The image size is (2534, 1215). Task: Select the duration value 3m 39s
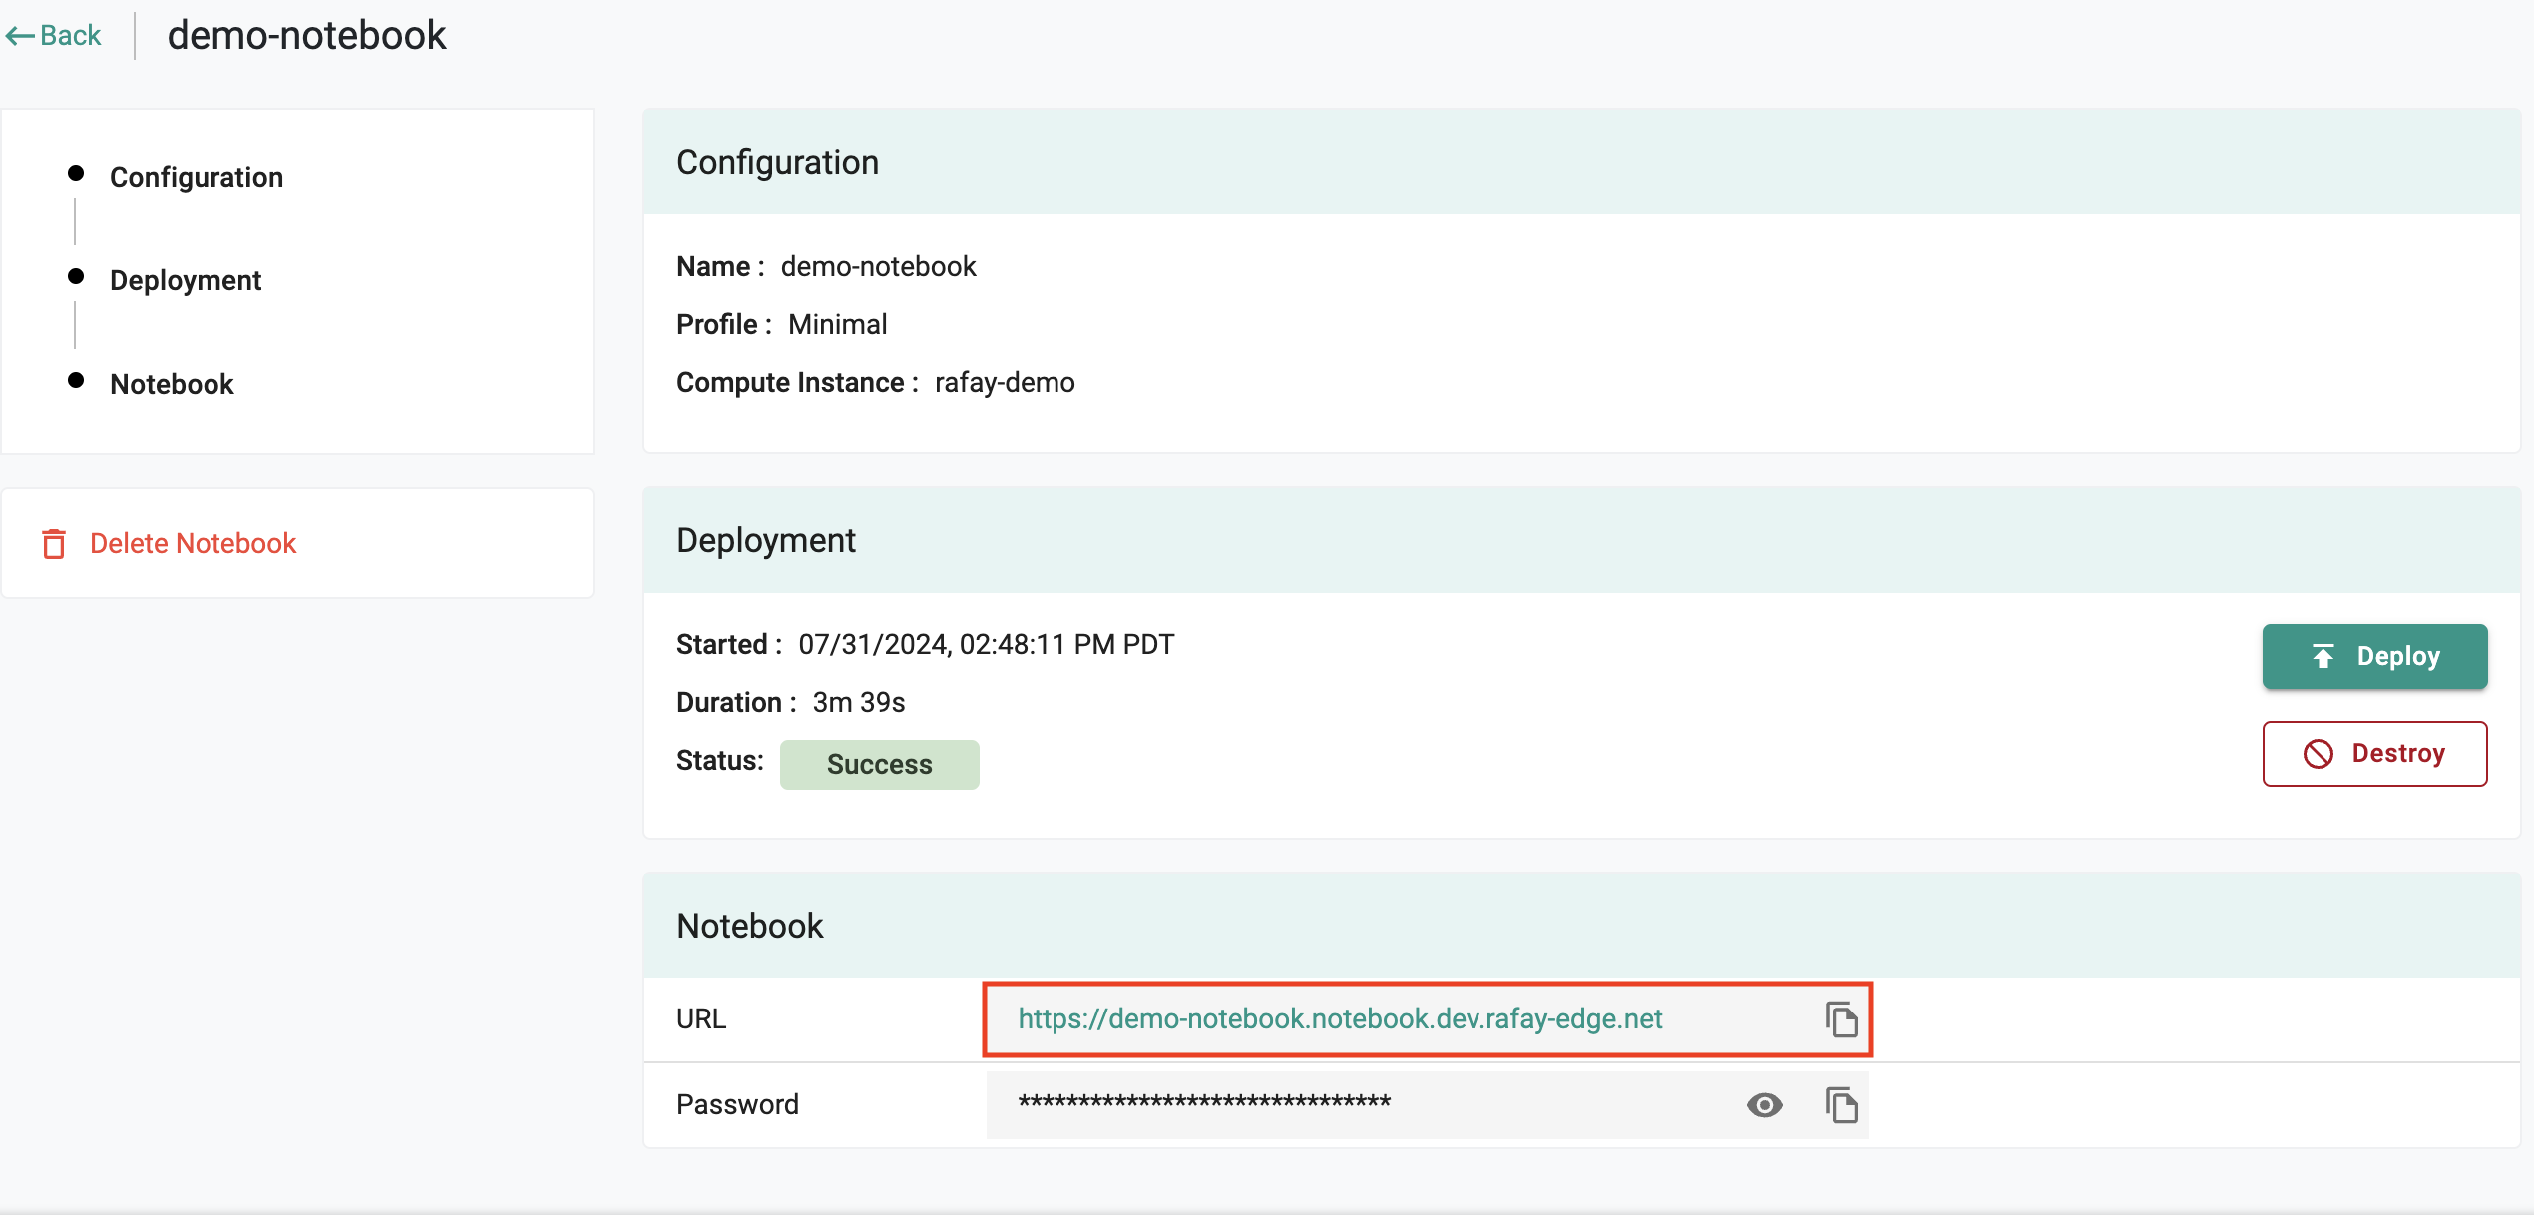[859, 702]
